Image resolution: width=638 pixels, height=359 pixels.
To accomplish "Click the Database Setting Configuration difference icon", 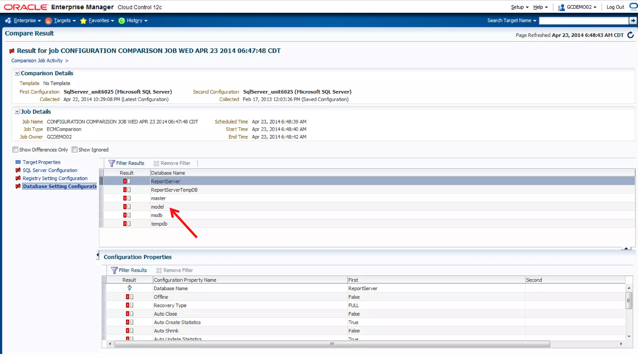I will point(18,186).
